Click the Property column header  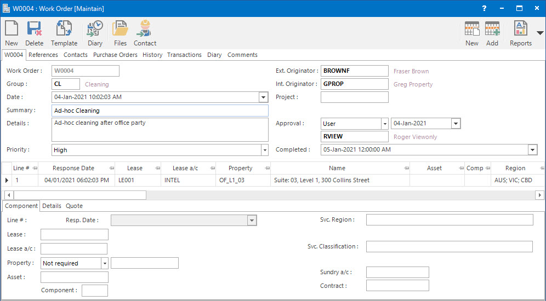click(x=240, y=168)
